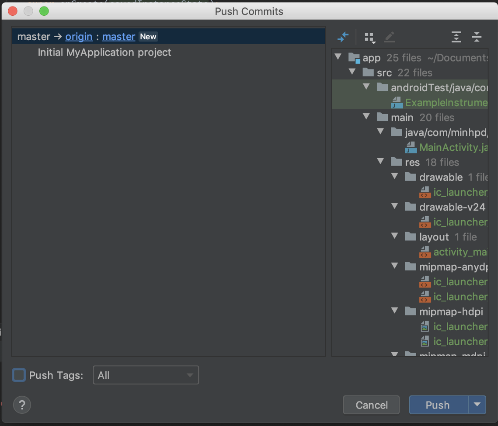
Task: Open the Group By toolbar icon
Action: tap(370, 38)
